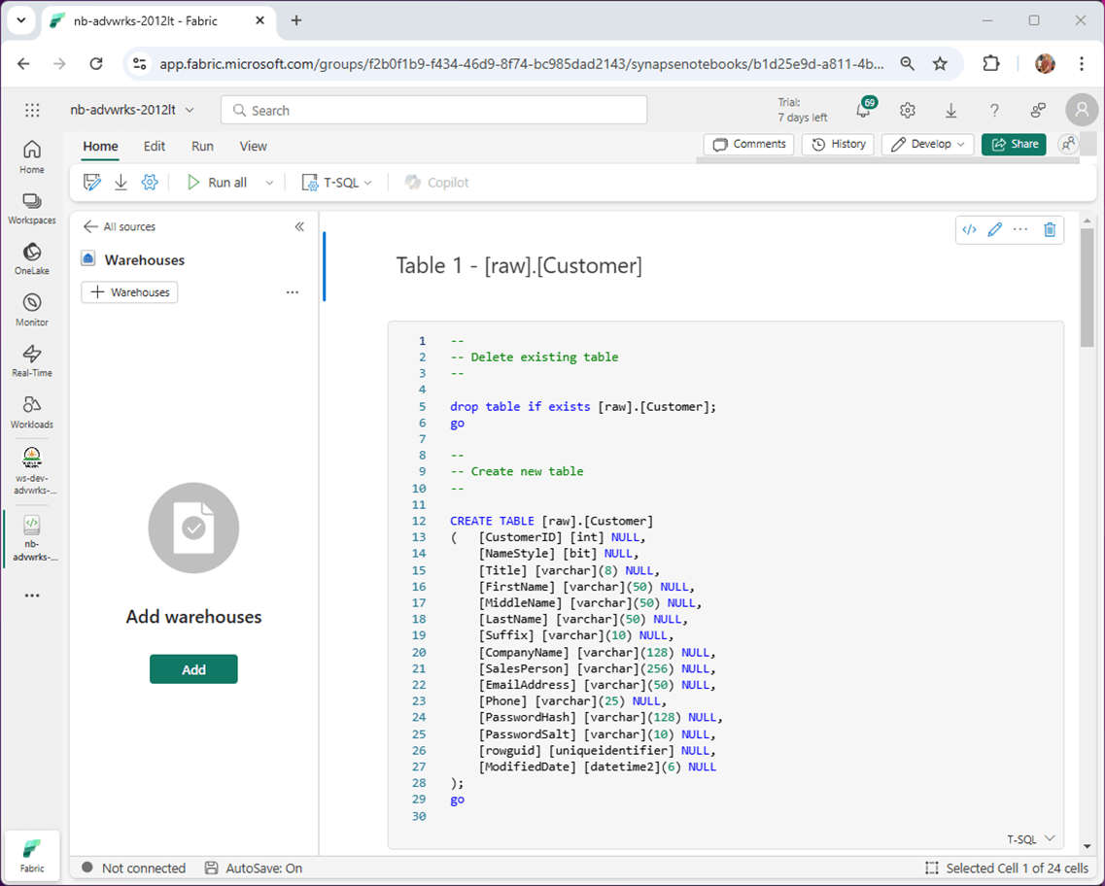Delete the cell with trash icon
Screen dimensions: 1105x886
coord(1050,230)
